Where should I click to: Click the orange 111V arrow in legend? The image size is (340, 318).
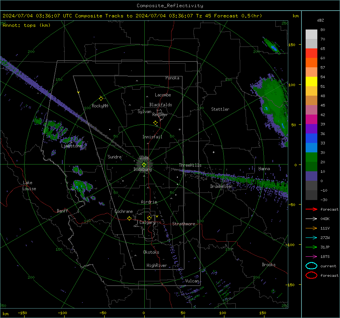point(311,228)
